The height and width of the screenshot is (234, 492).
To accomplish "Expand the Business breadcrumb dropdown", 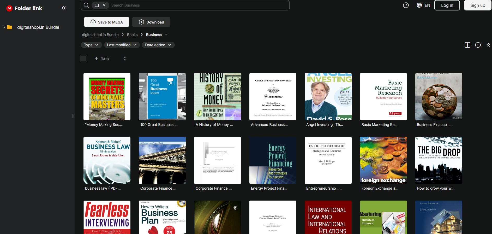I will point(166,35).
